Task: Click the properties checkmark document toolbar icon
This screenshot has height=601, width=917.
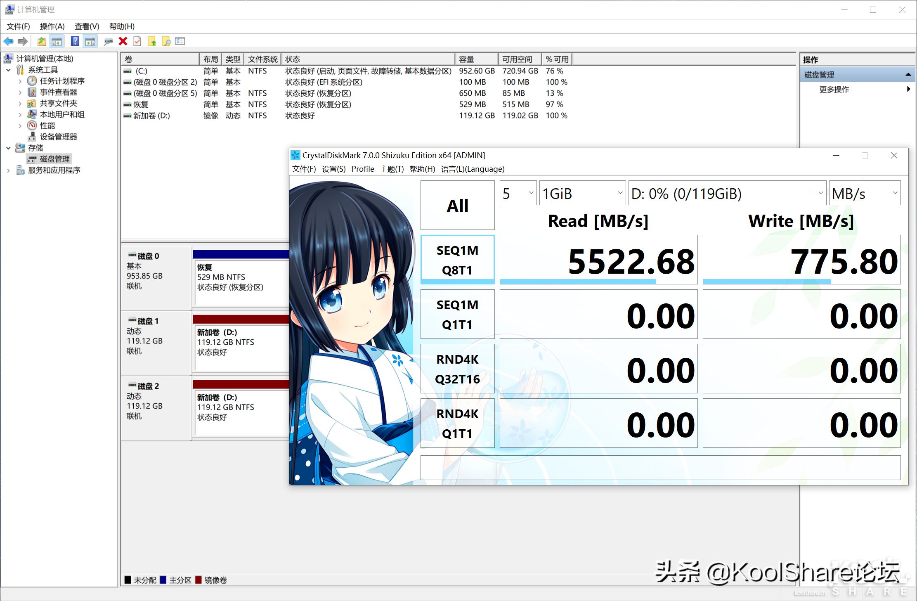Action: [x=137, y=41]
